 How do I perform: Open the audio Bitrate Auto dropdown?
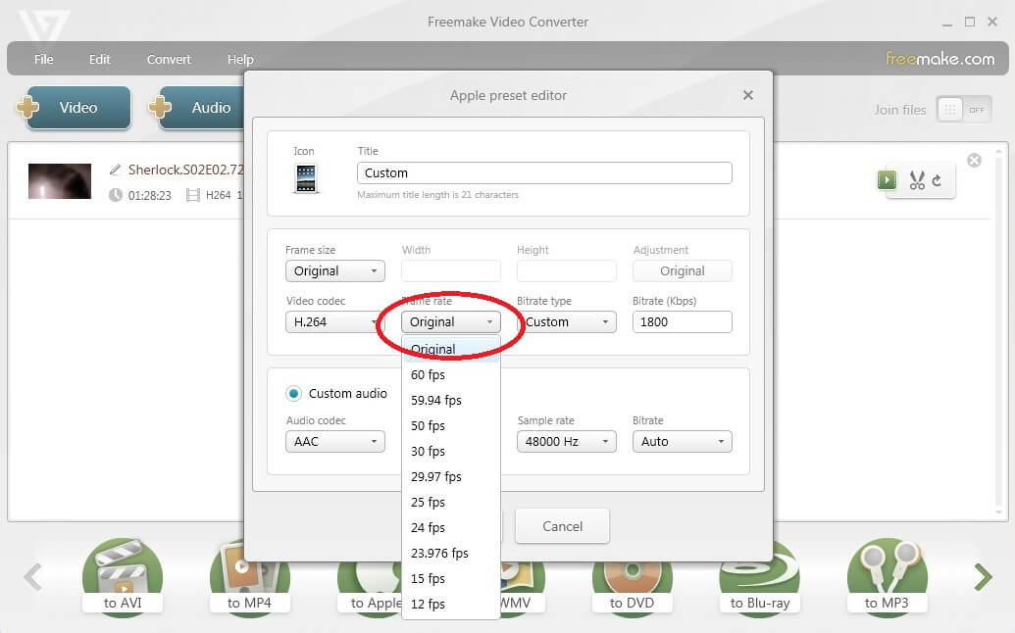(x=683, y=442)
